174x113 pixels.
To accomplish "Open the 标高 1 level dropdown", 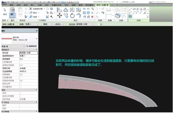I will pyautogui.click(x=32, y=24).
